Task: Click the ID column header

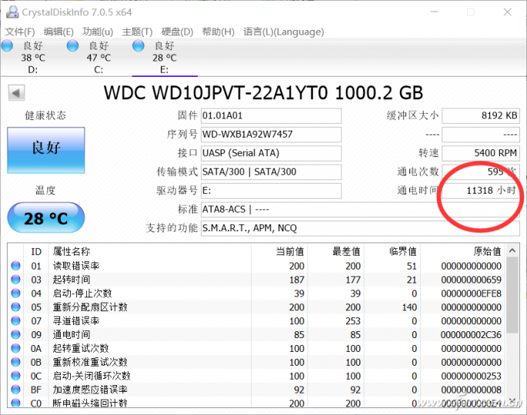Action: click(36, 252)
